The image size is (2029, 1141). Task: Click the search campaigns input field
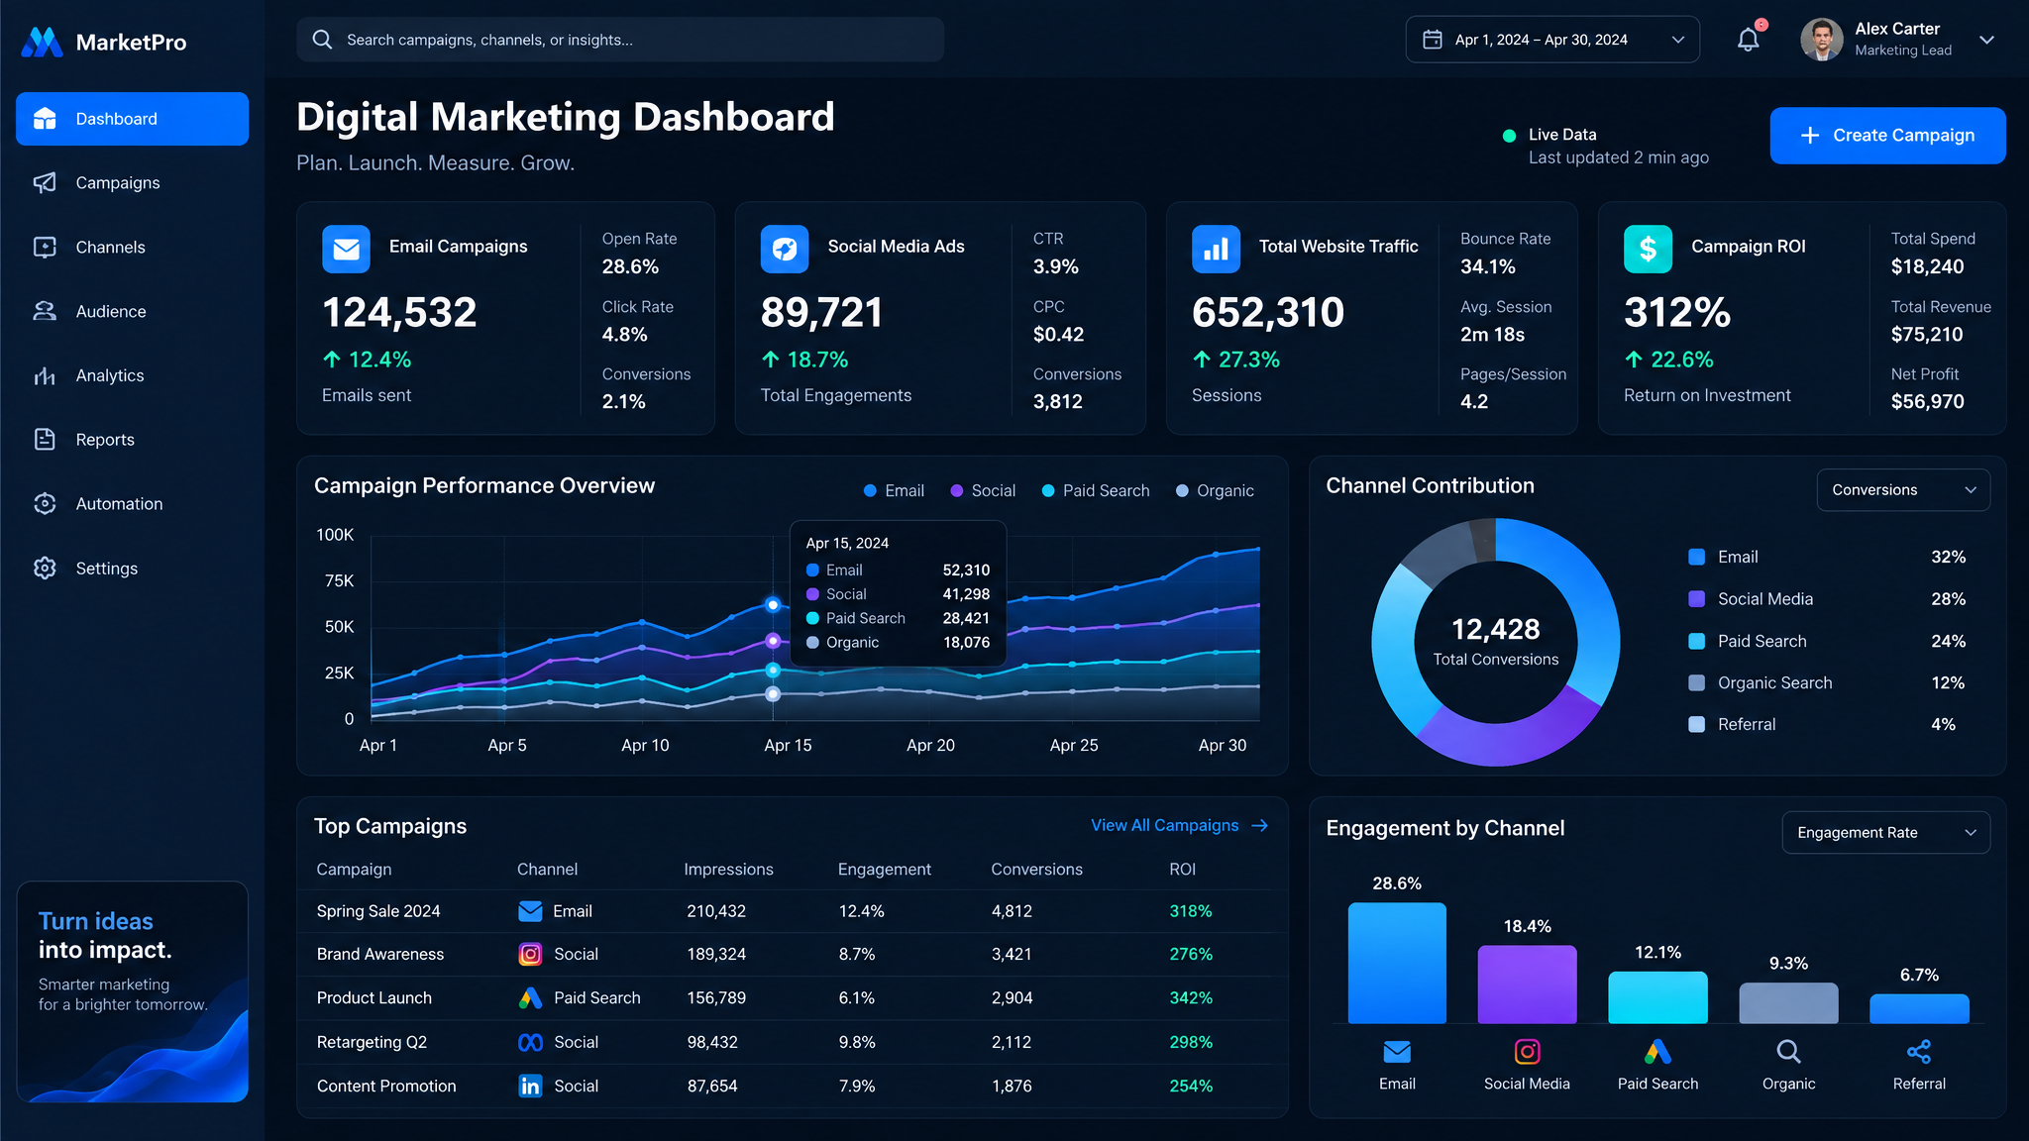[620, 40]
